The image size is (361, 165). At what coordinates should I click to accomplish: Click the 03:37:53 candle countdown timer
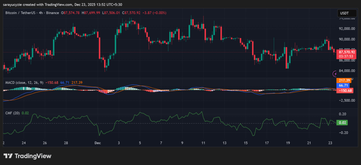click(345, 56)
